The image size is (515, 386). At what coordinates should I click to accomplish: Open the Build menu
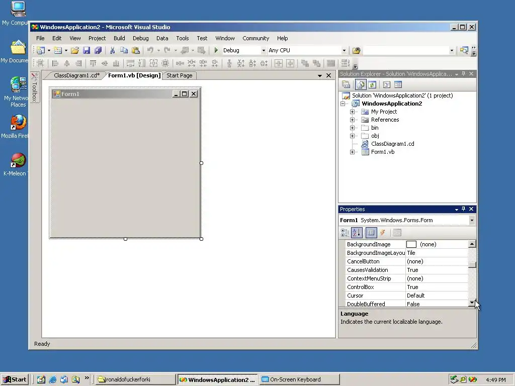point(119,38)
